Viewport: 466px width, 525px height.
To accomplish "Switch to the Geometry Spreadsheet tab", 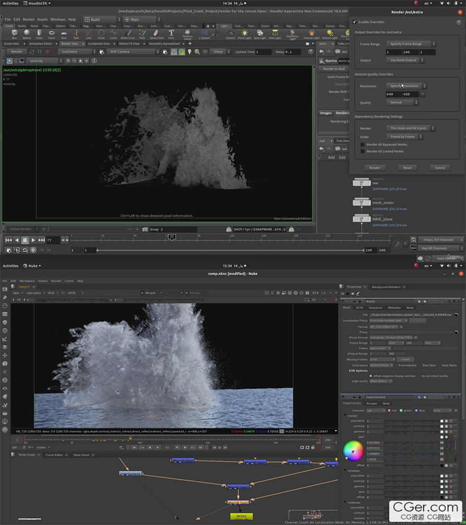I will point(164,43).
